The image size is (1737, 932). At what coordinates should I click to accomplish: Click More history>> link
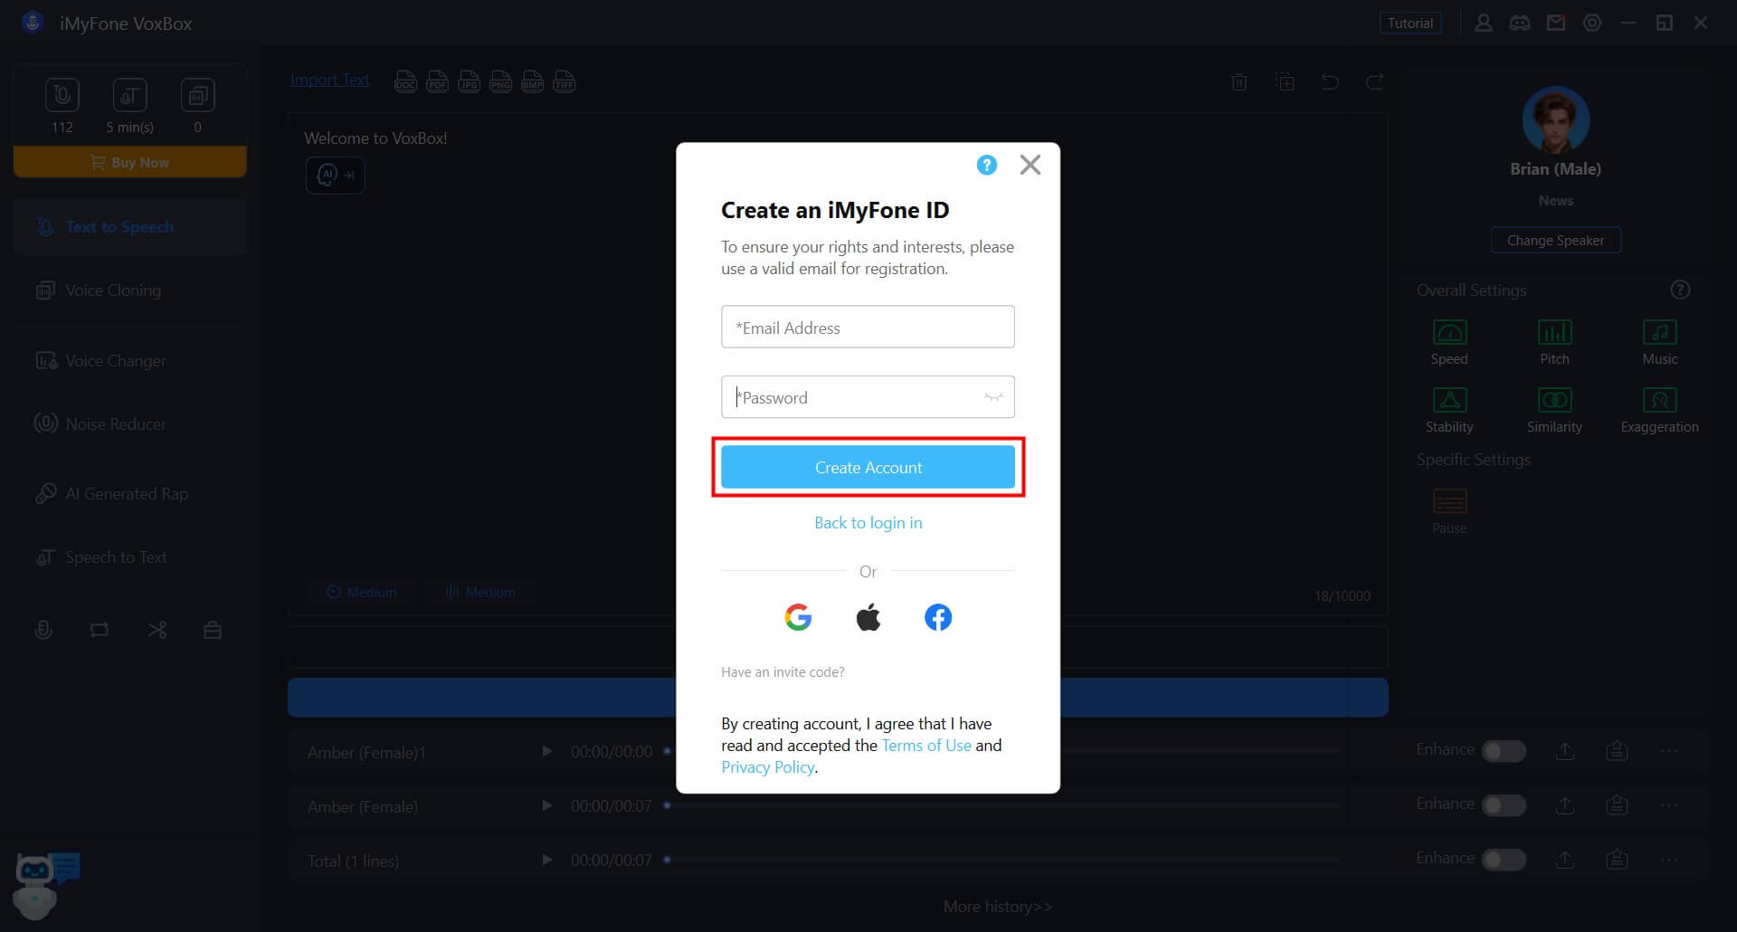(x=997, y=906)
